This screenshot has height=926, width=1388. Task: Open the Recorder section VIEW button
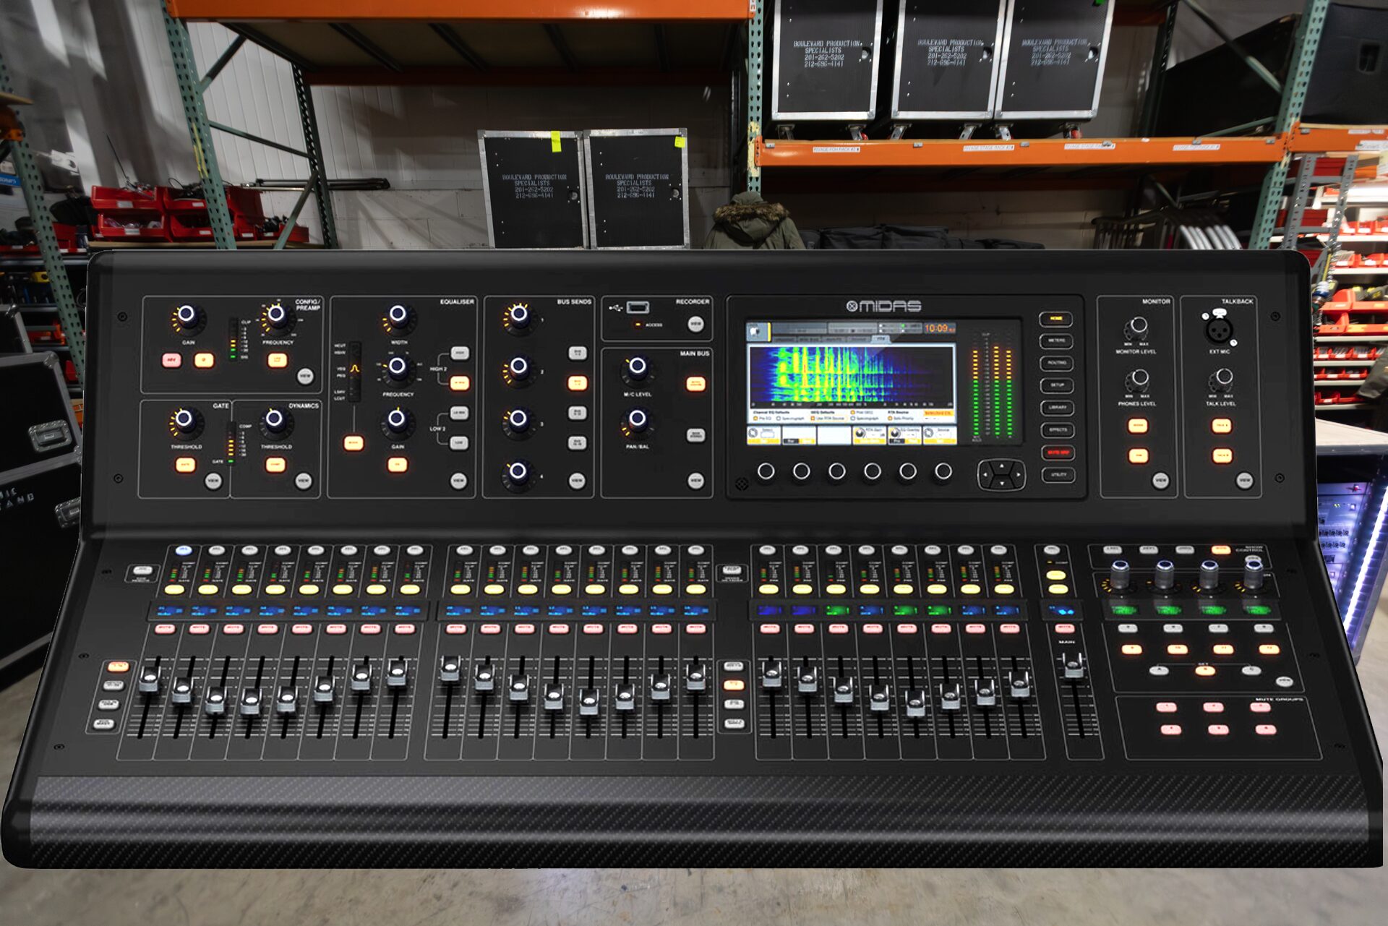(x=695, y=324)
